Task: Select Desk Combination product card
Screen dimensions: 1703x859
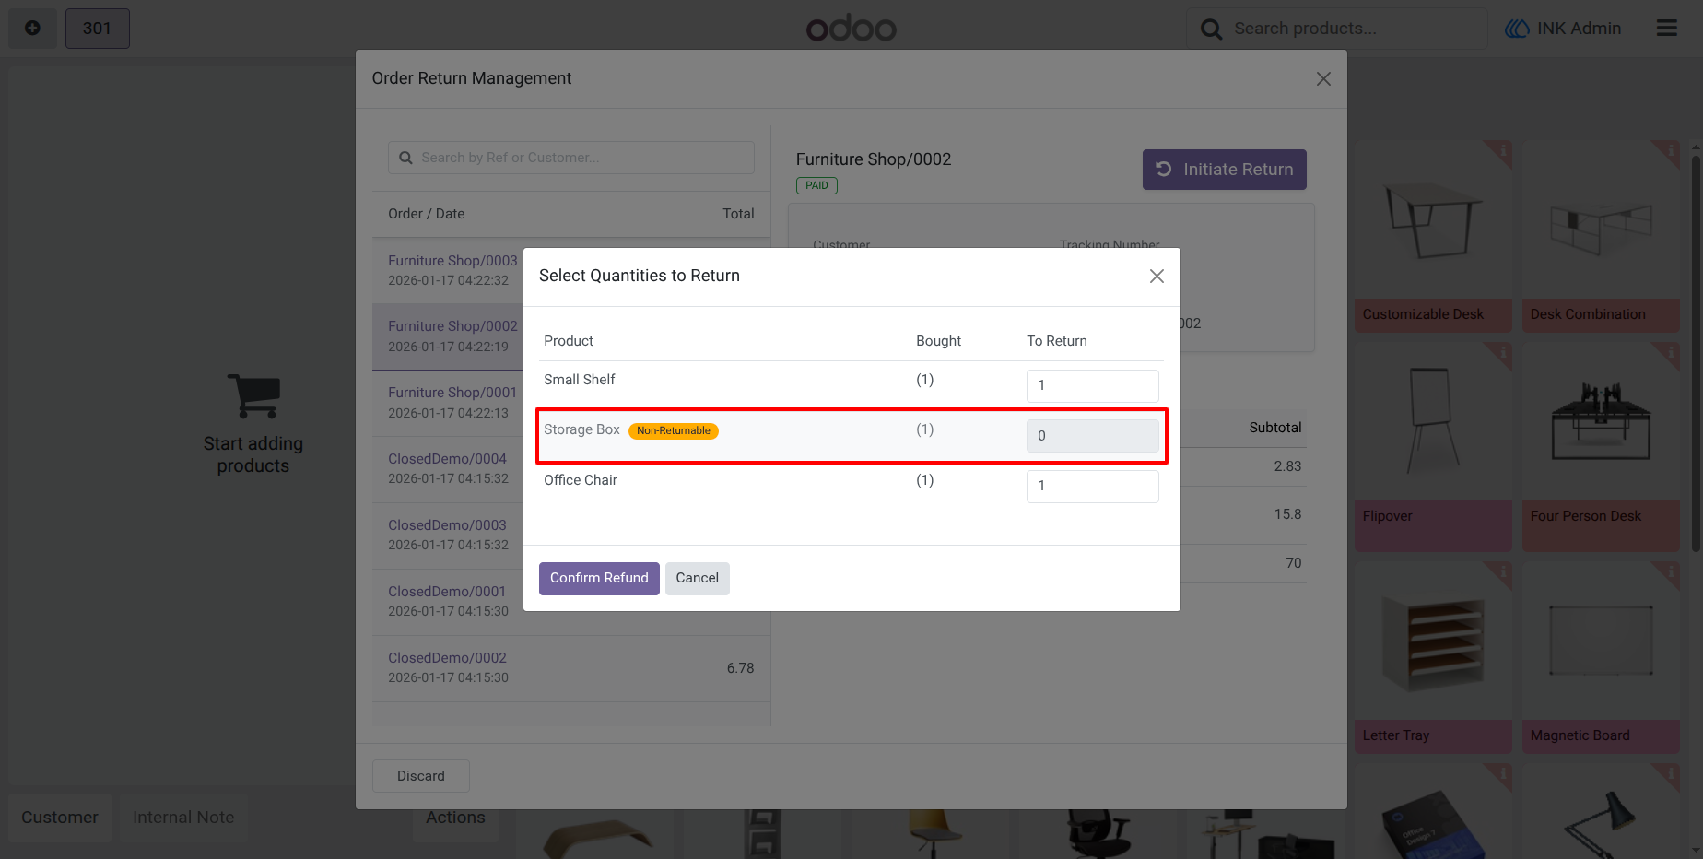Action: pos(1601,237)
